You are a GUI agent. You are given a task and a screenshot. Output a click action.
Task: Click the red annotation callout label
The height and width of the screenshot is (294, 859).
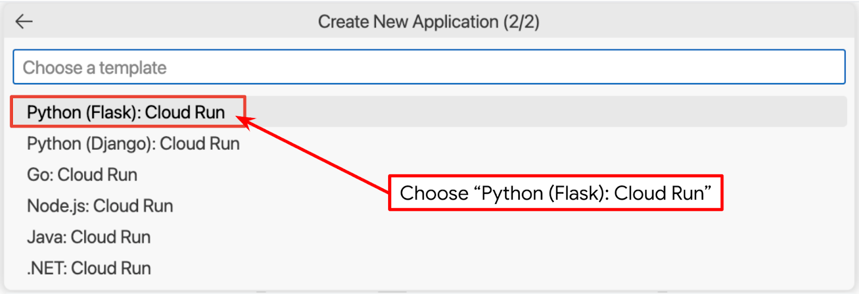click(555, 193)
